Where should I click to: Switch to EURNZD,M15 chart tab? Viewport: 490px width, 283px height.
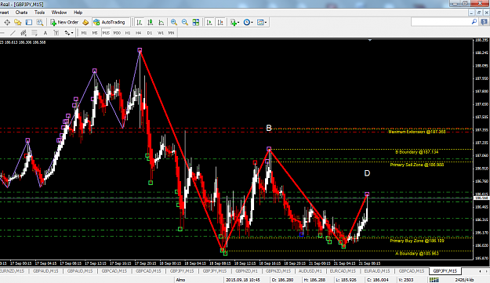tap(12, 271)
